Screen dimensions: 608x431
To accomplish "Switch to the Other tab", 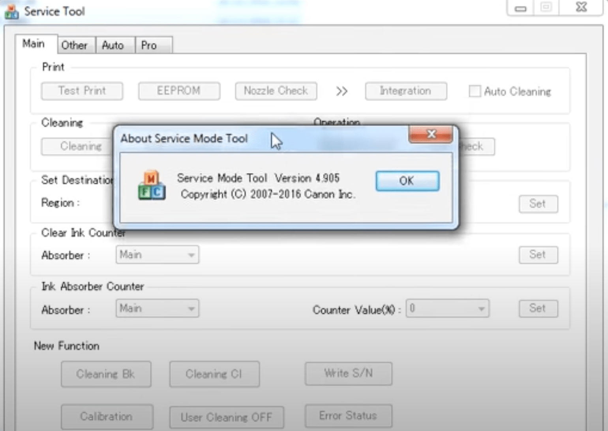I will (x=75, y=45).
